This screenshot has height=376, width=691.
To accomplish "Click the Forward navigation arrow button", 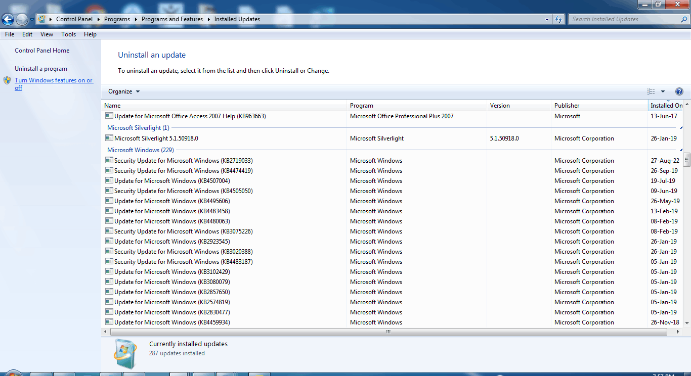I will (22, 19).
